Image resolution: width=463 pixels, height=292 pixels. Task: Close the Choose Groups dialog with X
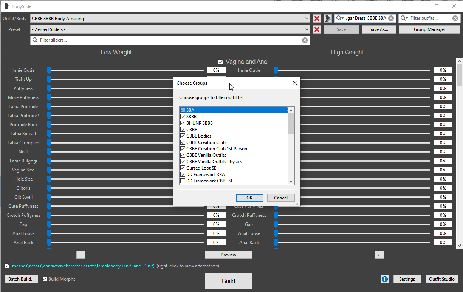click(295, 83)
